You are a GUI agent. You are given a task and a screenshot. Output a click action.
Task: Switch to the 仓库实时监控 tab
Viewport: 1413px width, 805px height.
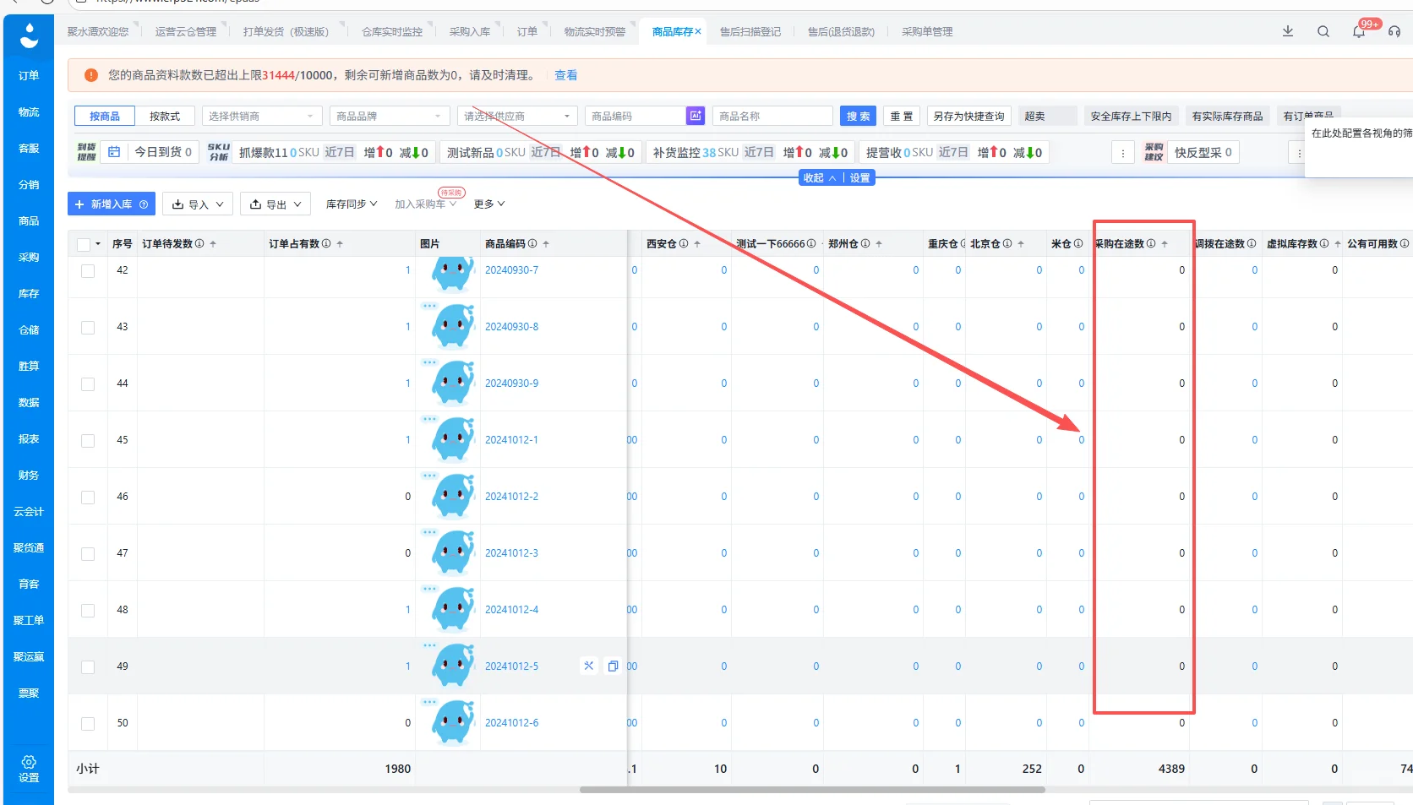[392, 32]
